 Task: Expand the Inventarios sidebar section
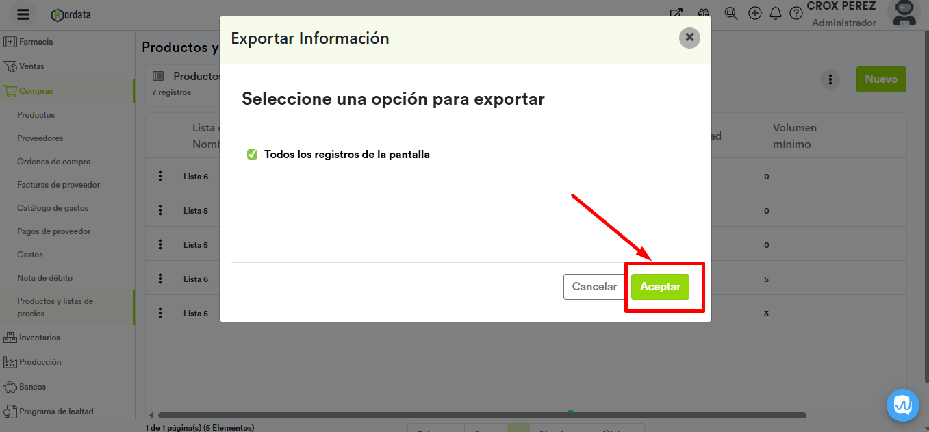[39, 338]
